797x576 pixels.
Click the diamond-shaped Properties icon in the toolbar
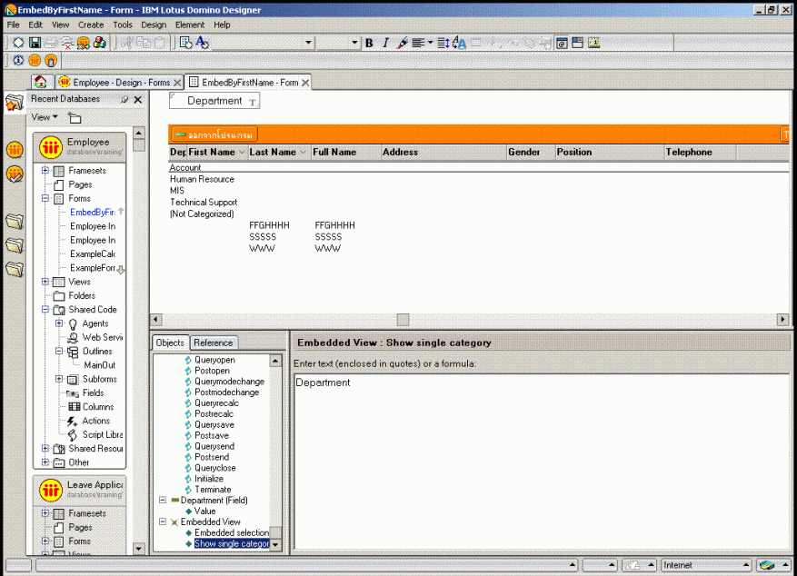[x=18, y=44]
